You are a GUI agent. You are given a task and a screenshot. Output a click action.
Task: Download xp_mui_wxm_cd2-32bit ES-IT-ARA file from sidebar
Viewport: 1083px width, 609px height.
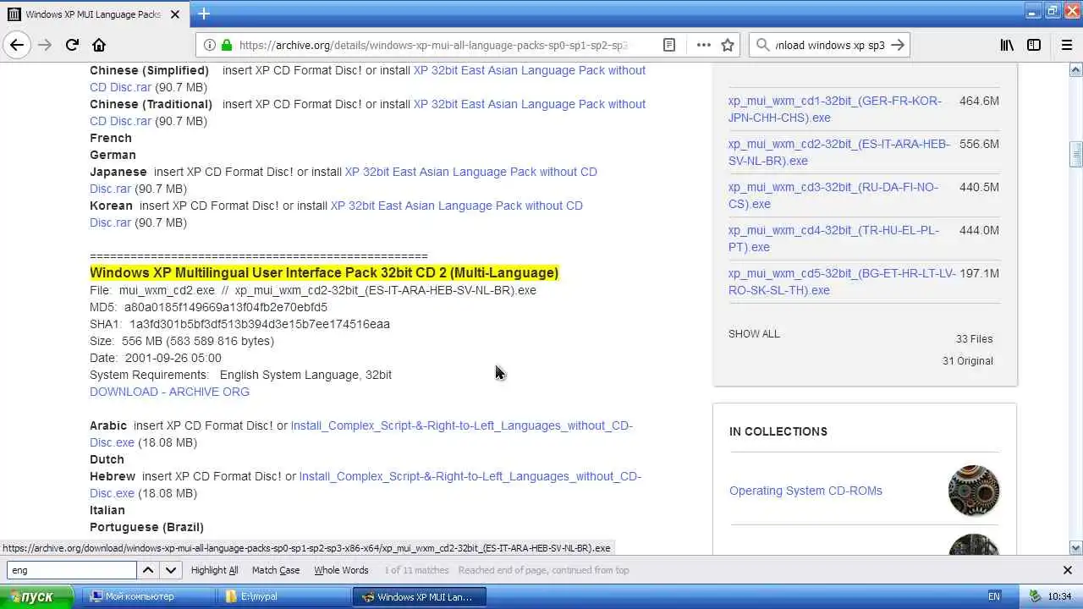839,152
